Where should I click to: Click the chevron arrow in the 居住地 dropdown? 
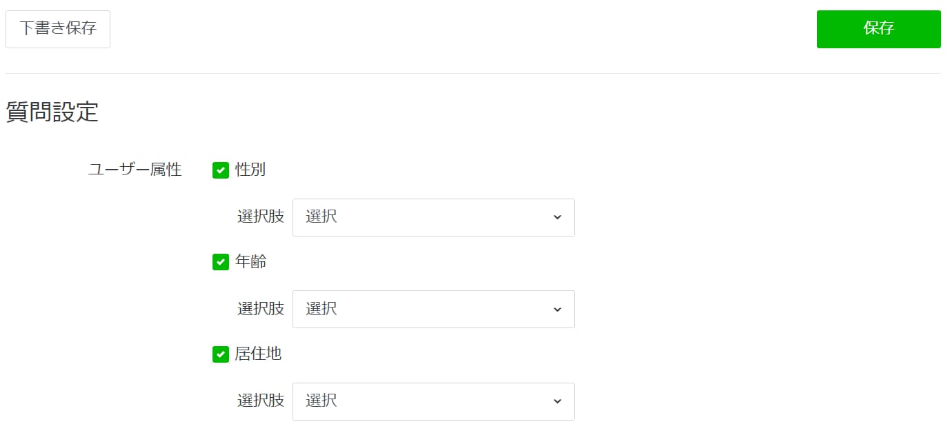click(x=557, y=401)
